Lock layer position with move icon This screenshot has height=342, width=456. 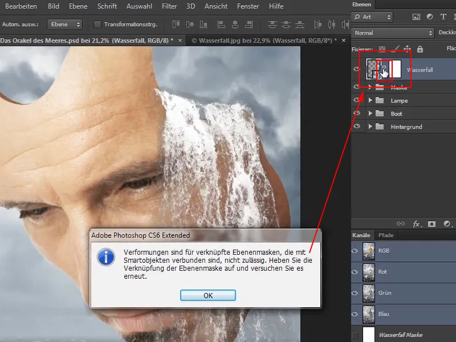click(x=407, y=49)
